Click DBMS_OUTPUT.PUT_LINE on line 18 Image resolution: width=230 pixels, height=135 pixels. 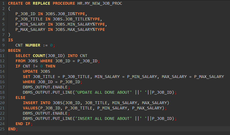47,93
